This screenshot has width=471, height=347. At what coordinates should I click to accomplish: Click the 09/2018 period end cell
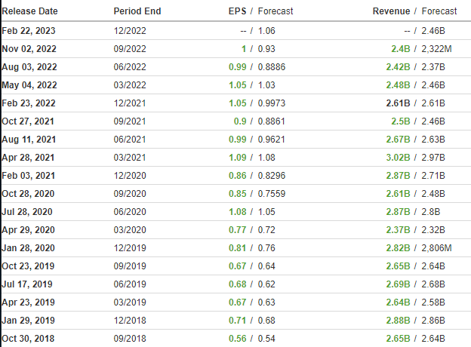(x=130, y=338)
